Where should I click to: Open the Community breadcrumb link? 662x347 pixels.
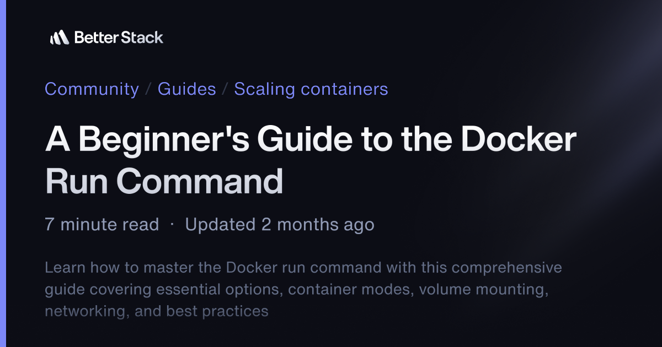[x=92, y=89]
